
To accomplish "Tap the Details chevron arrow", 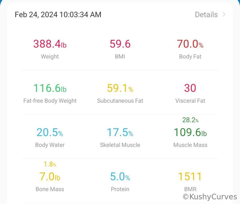I will 224,14.
